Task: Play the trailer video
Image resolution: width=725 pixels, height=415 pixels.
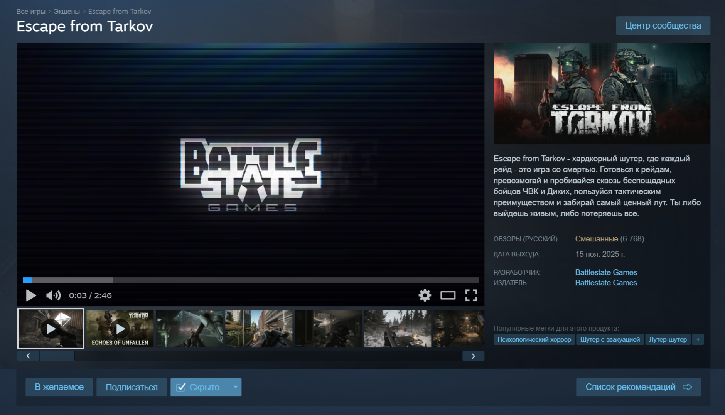Action: [31, 295]
